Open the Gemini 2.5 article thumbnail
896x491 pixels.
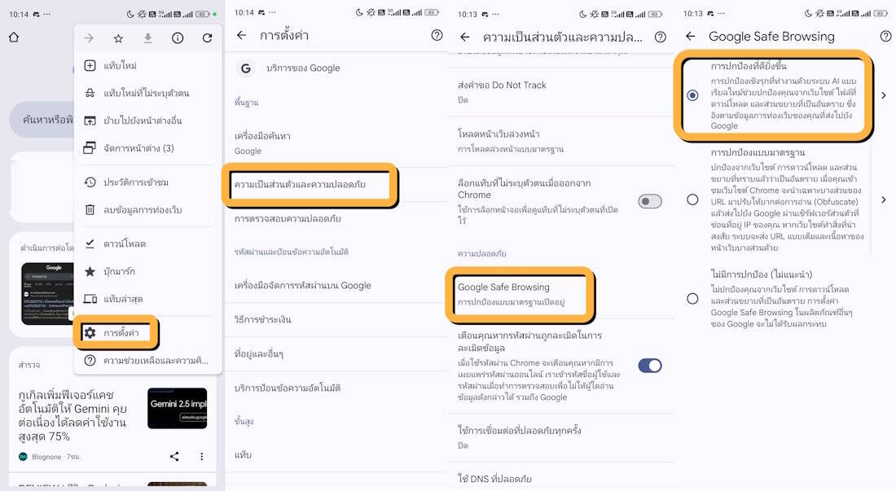[x=177, y=408]
